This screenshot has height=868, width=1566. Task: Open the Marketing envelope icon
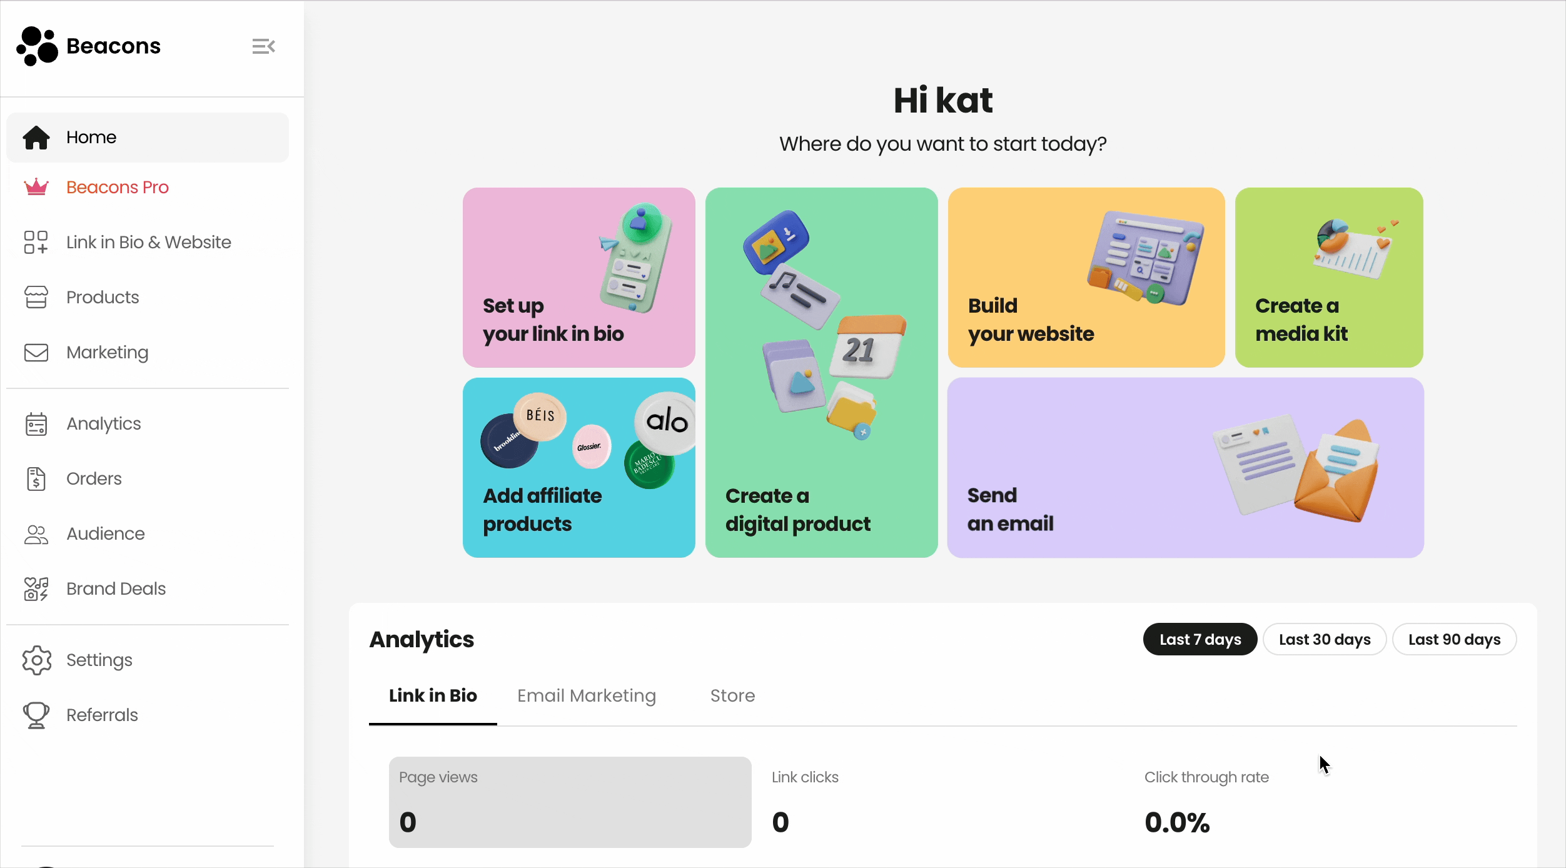click(36, 352)
